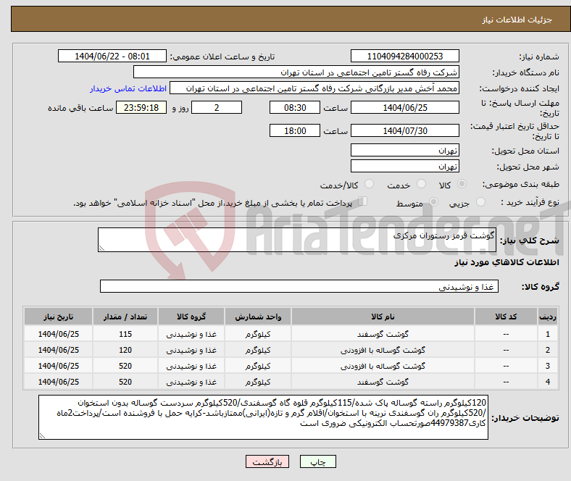Click the buyer organization name field
This screenshot has height=481, width=571.
pos(296,72)
